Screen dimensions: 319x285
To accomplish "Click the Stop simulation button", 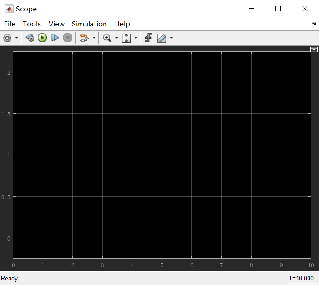I will point(68,38).
